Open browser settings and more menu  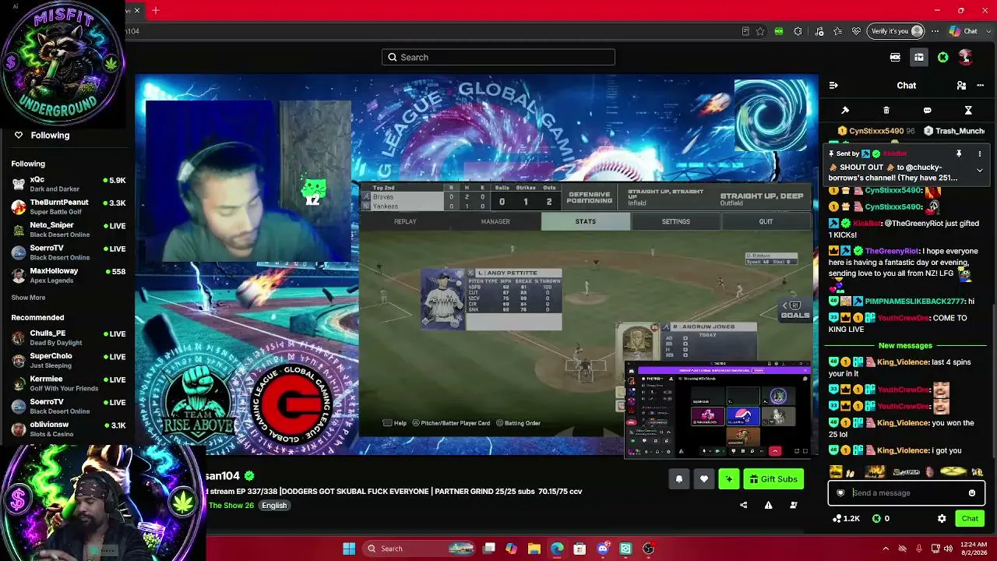936,31
